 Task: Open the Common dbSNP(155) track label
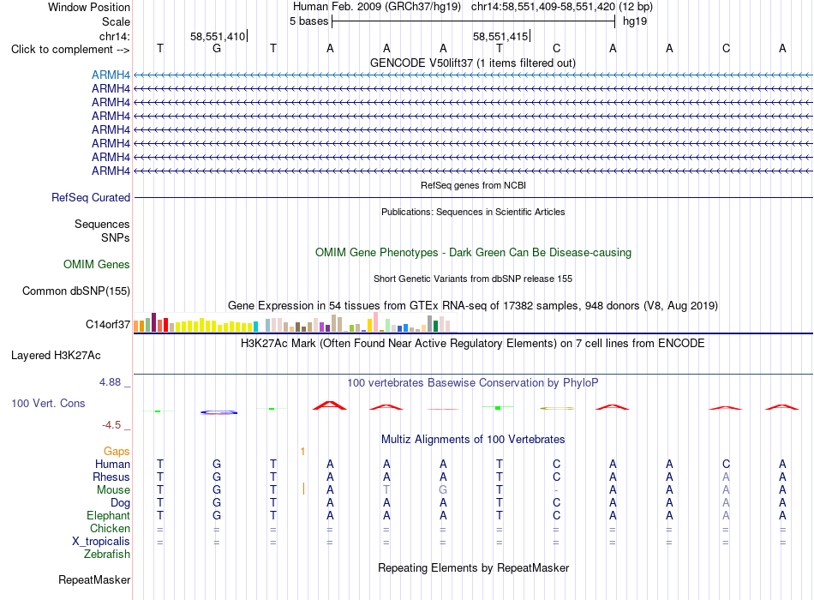pos(76,291)
